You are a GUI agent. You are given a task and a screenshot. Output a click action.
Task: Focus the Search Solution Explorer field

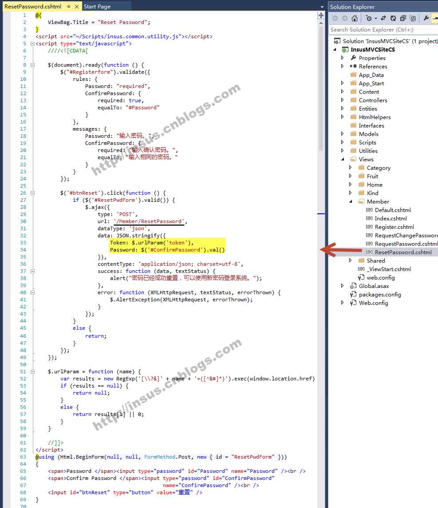click(x=383, y=30)
